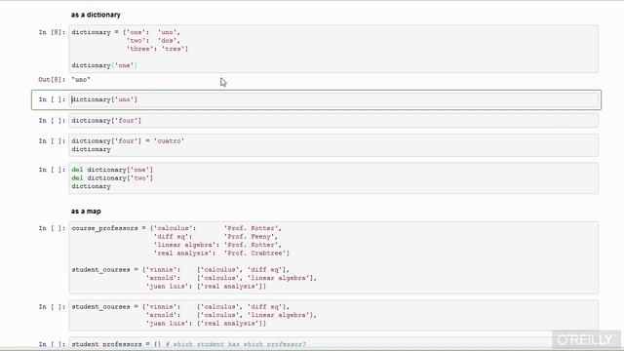Image resolution: width=624 pixels, height=351 pixels.
Task: Select the course_professors definition cell
Action: coord(333,257)
